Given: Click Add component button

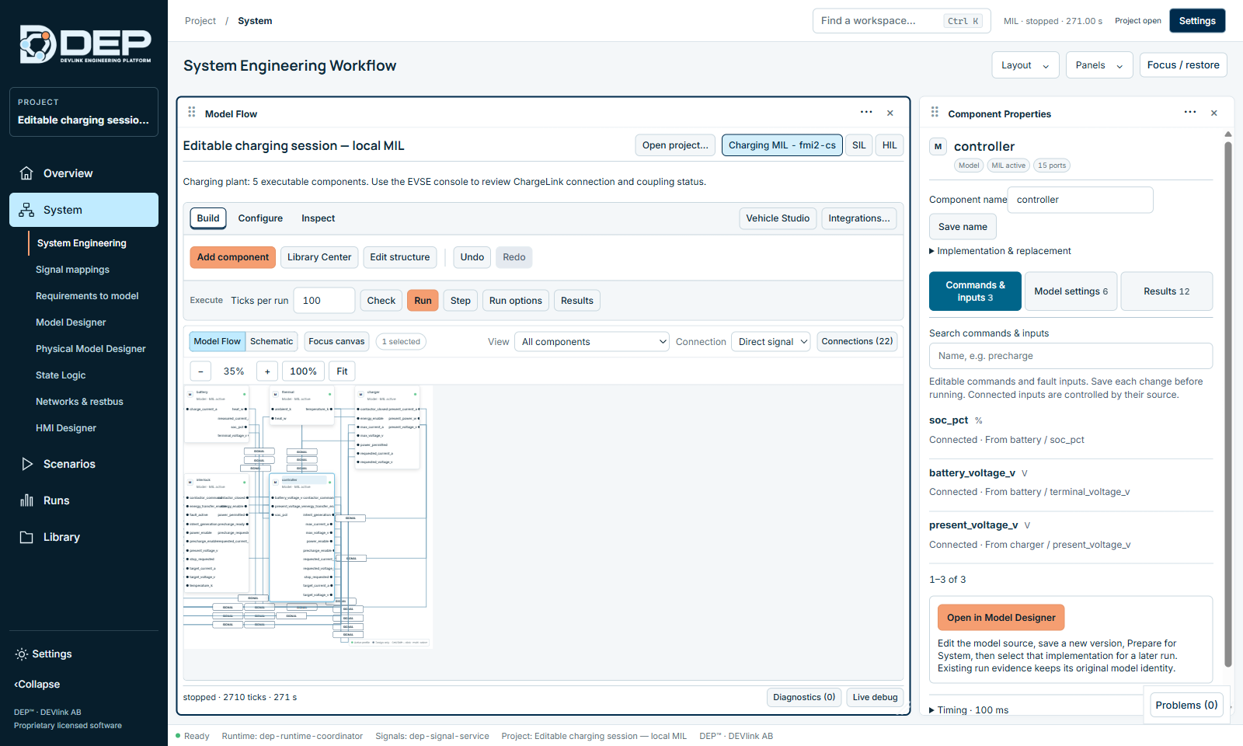Looking at the screenshot, I should tap(233, 257).
